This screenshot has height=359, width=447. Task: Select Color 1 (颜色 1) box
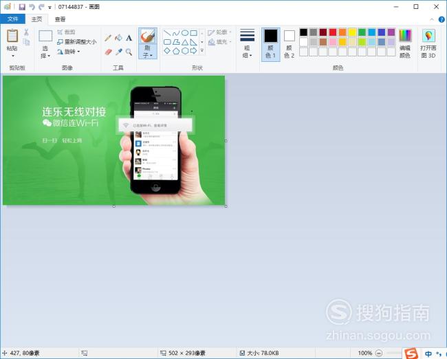tap(270, 44)
